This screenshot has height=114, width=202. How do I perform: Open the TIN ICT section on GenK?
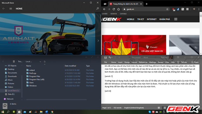point(140,19)
